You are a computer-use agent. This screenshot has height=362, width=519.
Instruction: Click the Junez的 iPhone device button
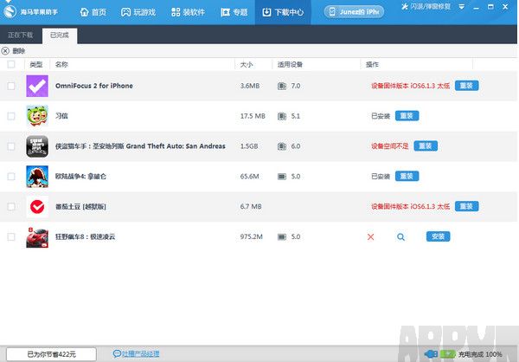pyautogui.click(x=355, y=12)
